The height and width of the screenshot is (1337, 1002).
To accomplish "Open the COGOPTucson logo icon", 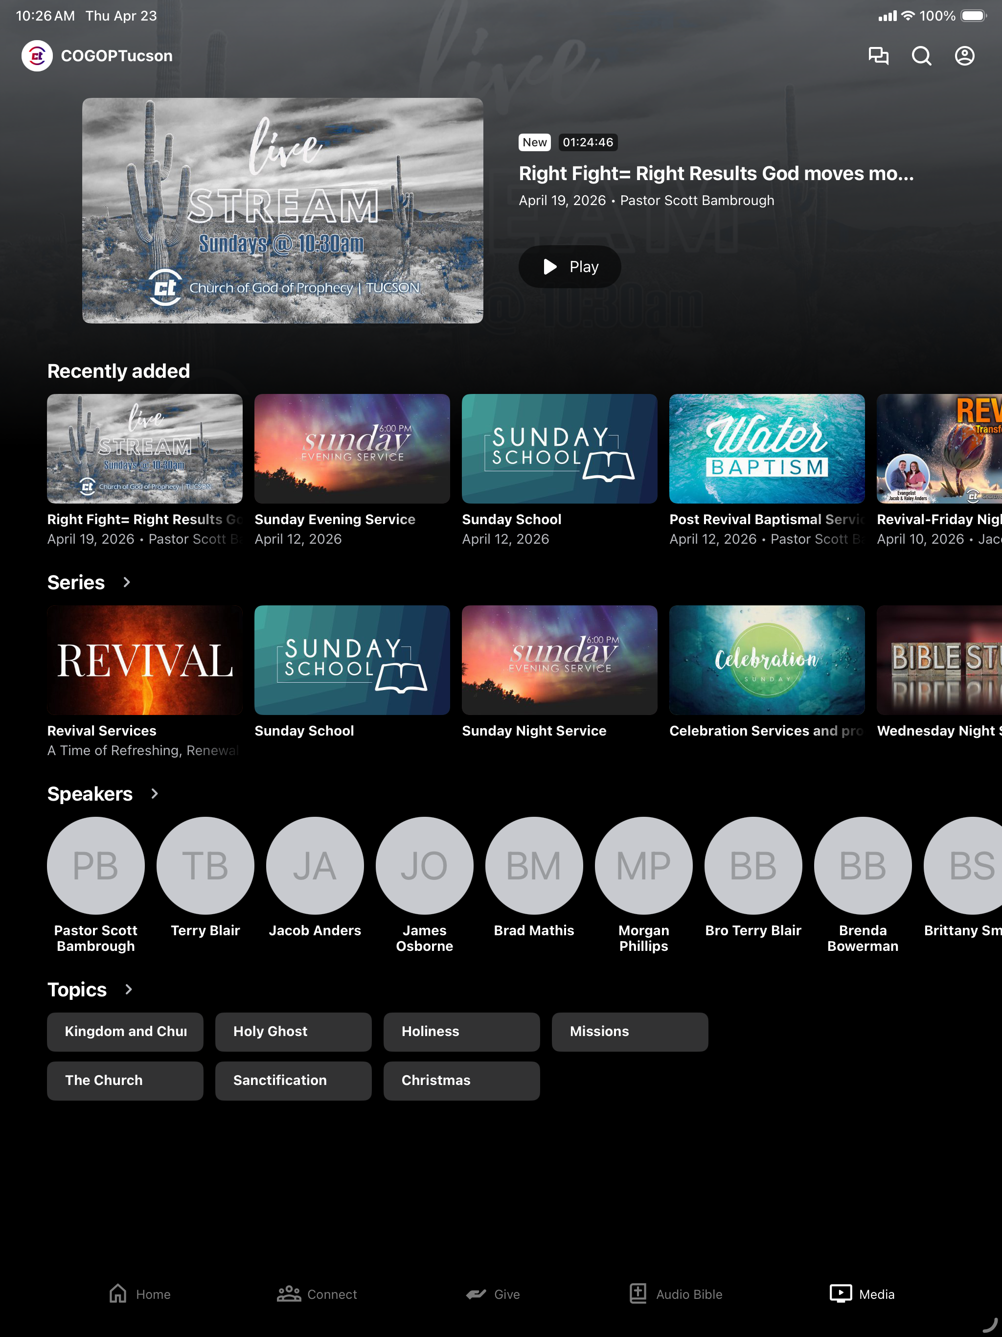I will (x=37, y=56).
